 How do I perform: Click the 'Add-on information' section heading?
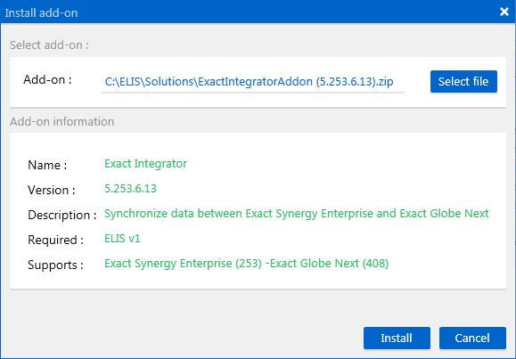tap(61, 122)
